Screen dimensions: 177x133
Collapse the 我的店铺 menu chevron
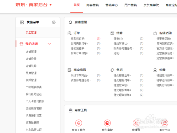(49, 44)
